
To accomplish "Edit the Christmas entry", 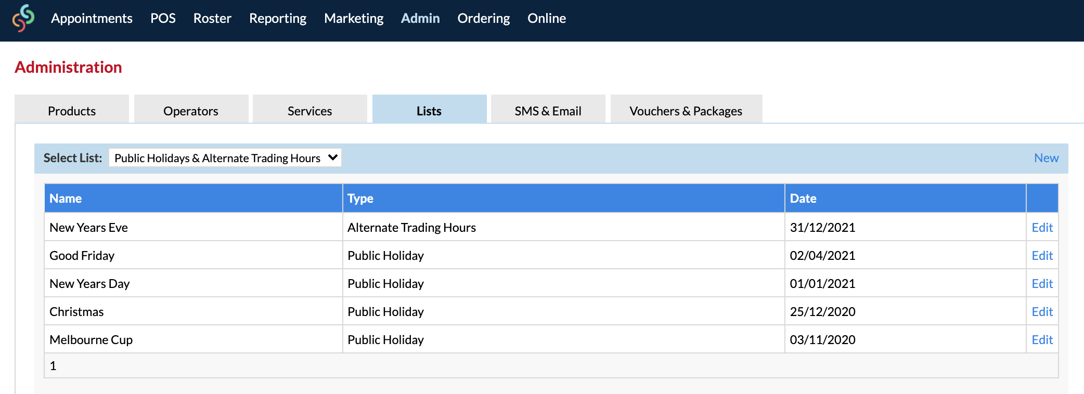I will pyautogui.click(x=1042, y=312).
